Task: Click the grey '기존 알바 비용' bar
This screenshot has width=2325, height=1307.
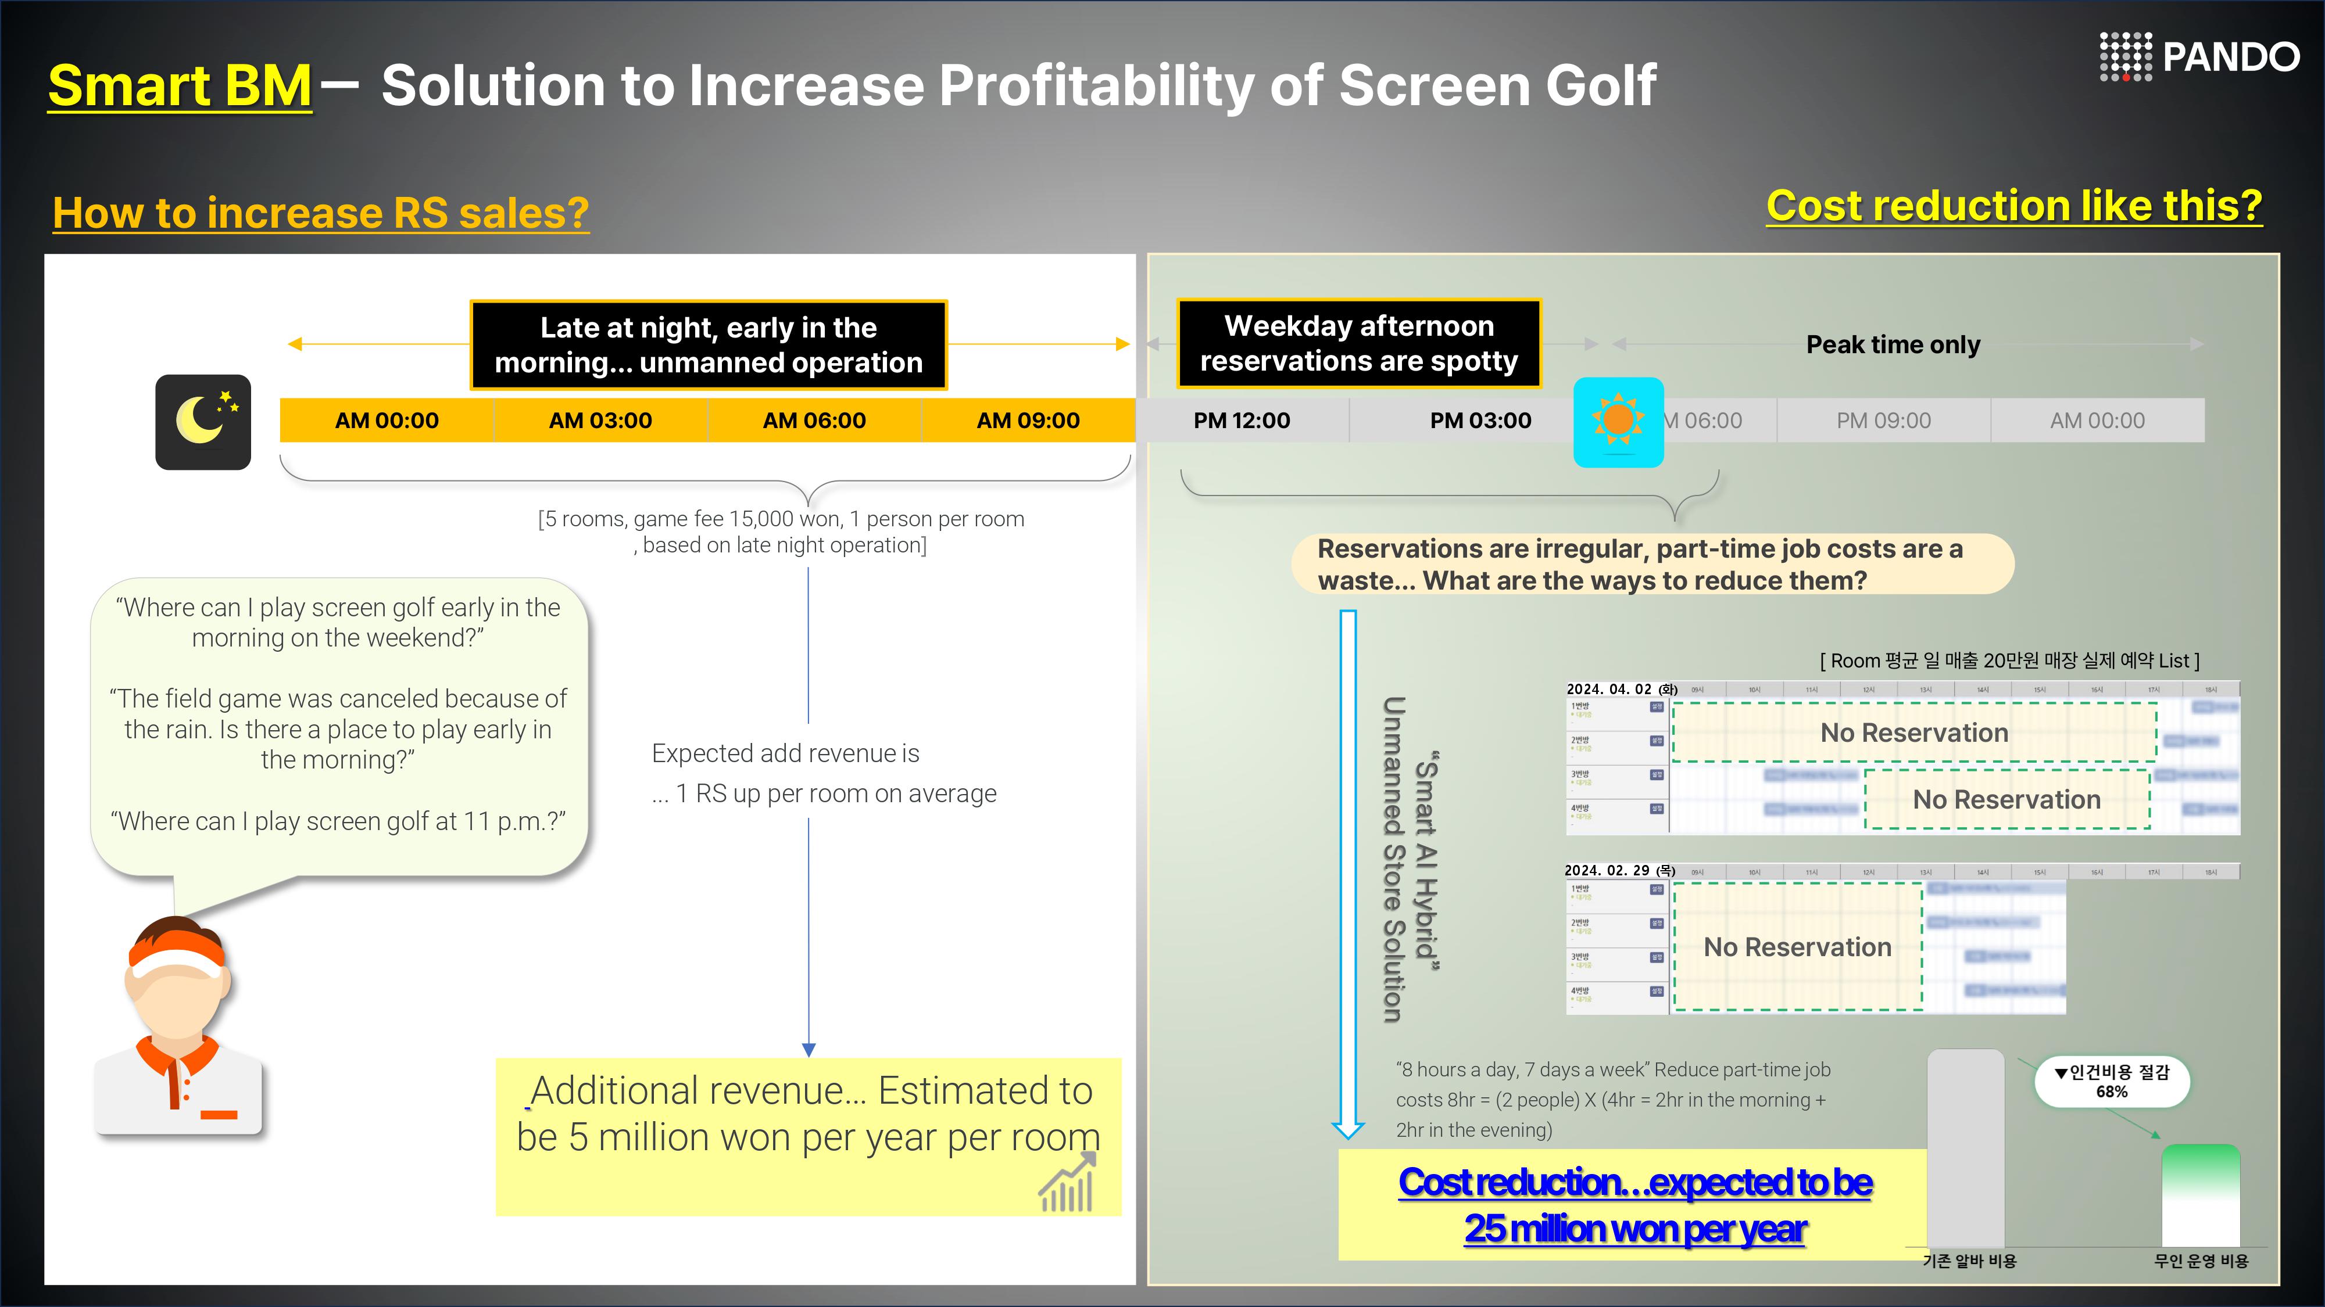Action: click(x=1966, y=1148)
